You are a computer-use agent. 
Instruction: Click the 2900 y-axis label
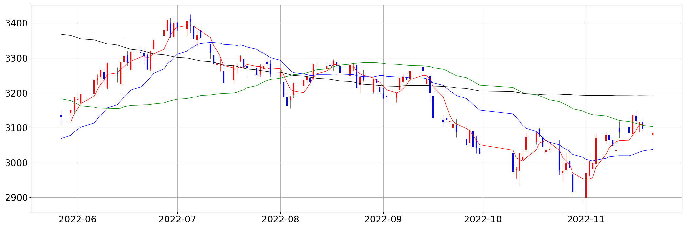(x=16, y=198)
